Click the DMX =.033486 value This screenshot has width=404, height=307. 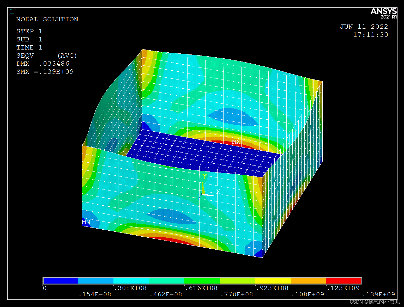click(43, 64)
